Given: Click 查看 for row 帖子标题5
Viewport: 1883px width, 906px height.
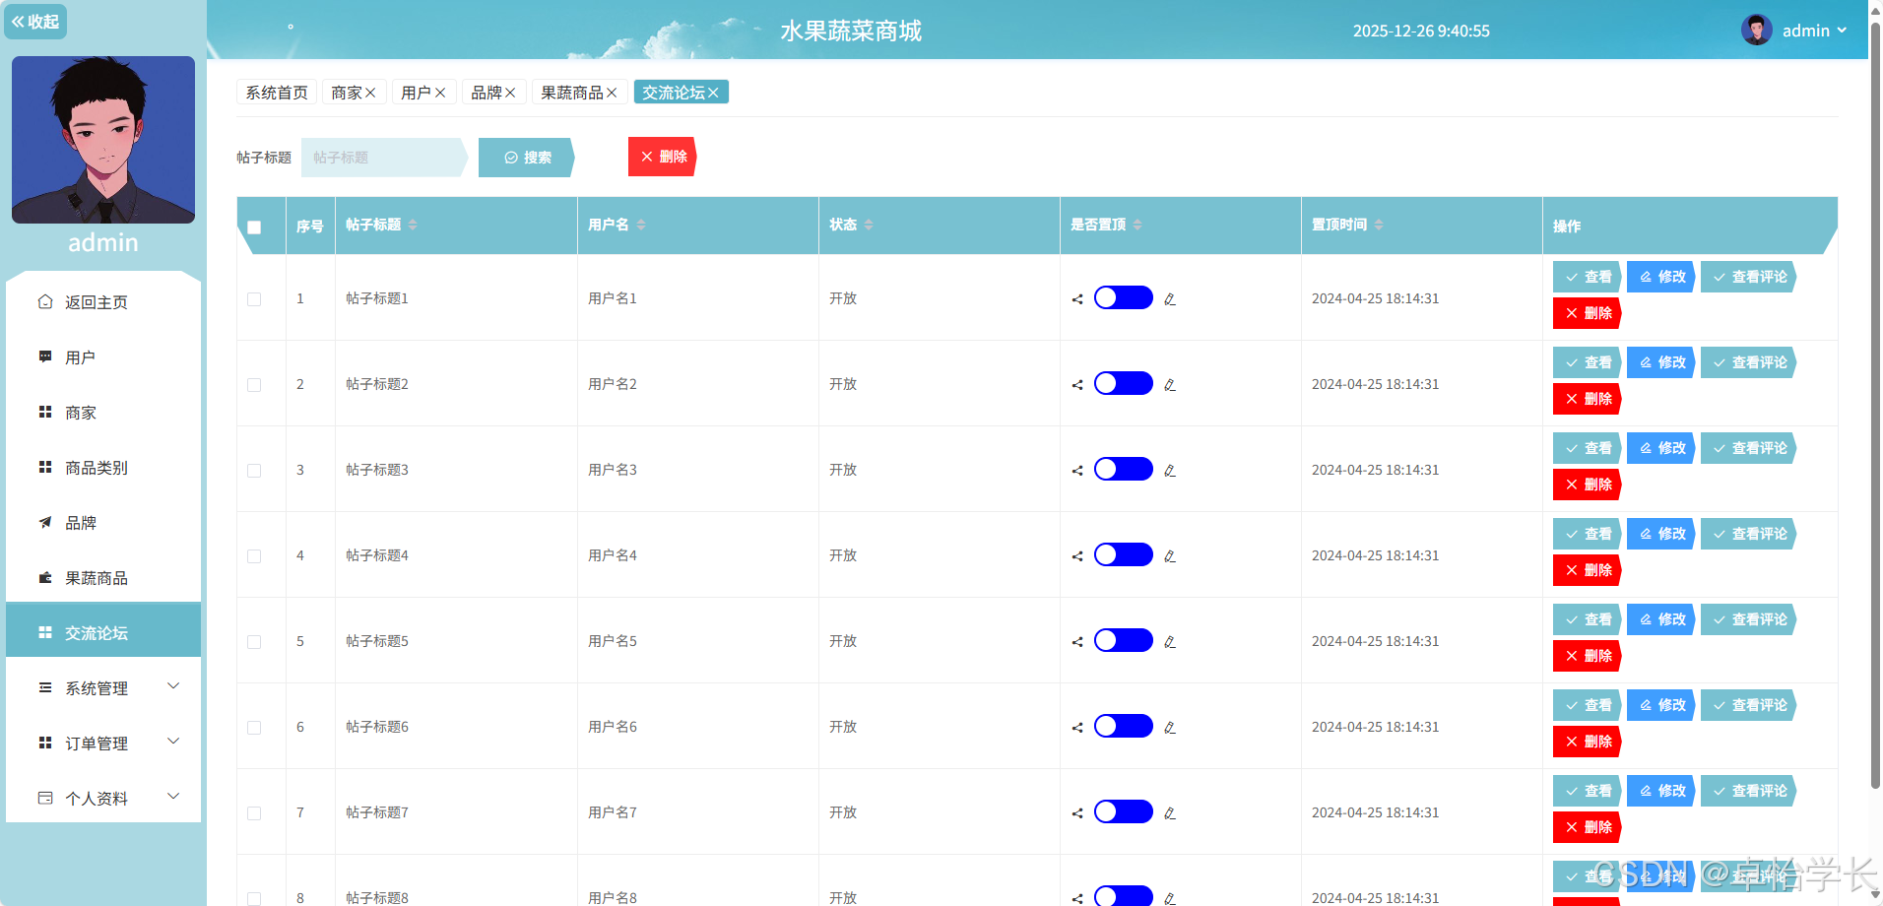Looking at the screenshot, I should tap(1588, 619).
